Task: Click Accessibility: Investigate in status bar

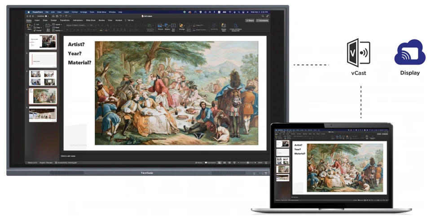Action: (66, 163)
